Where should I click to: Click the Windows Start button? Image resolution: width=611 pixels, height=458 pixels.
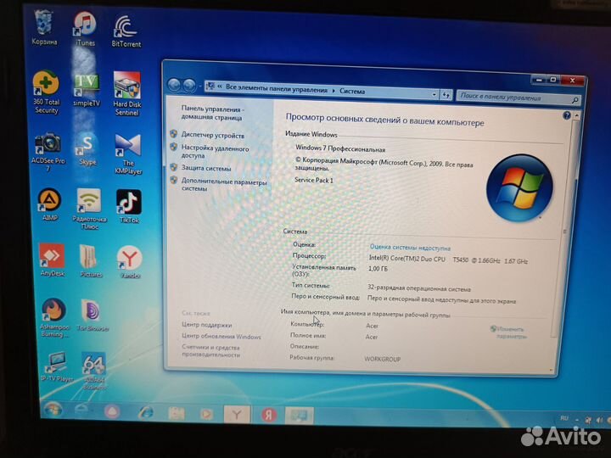[53, 411]
